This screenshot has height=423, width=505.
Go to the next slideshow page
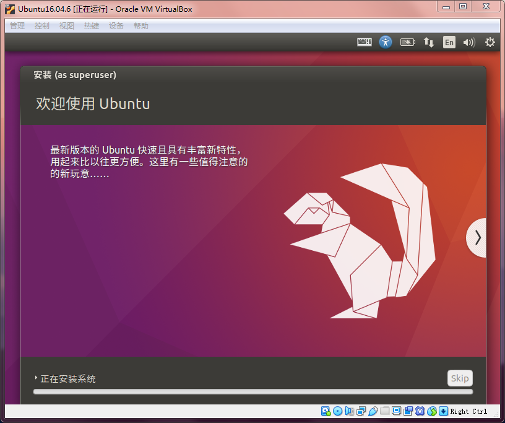tap(477, 238)
